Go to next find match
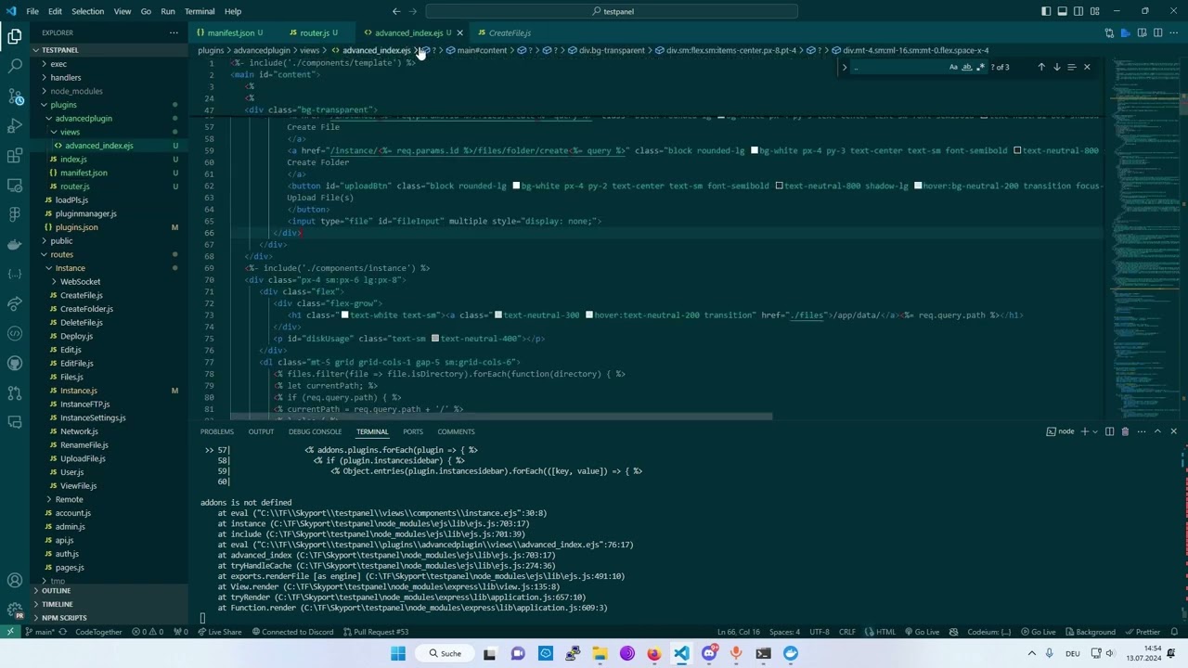Viewport: 1188px width, 668px height. (x=1056, y=67)
